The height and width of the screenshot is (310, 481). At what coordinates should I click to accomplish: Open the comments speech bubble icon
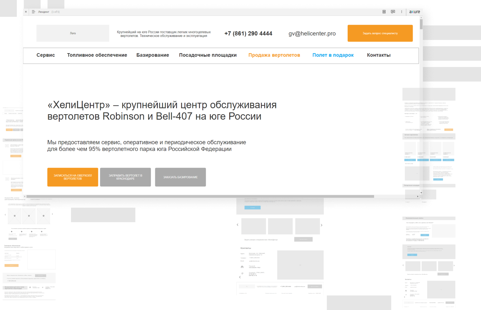coord(393,12)
